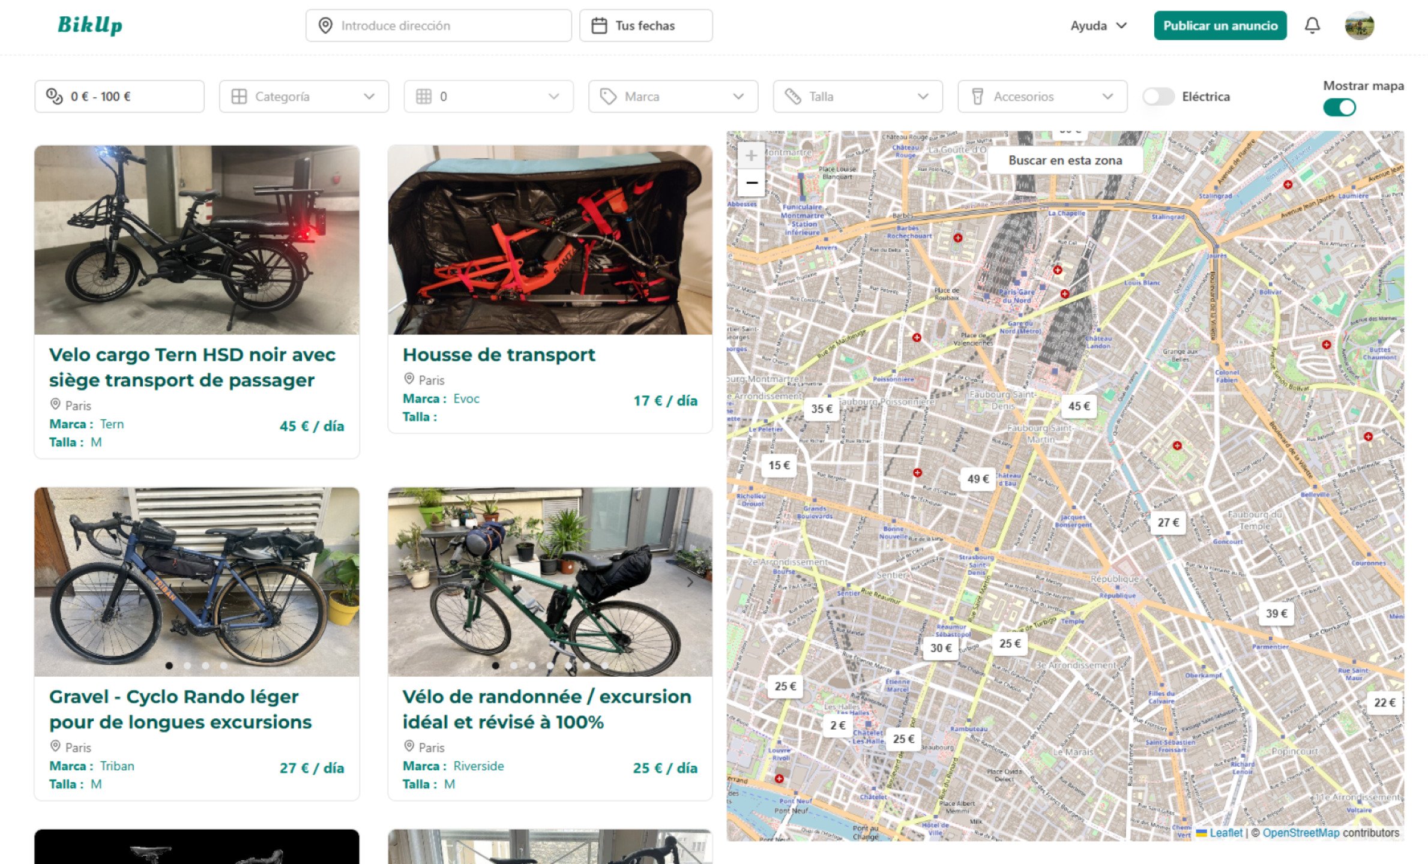Image resolution: width=1428 pixels, height=864 pixels.
Task: Toggle the Eléctrica filter switch off
Action: coord(1158,96)
